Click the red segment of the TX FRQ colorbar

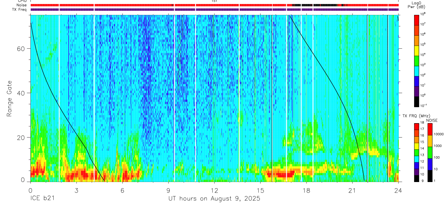coord(417,127)
